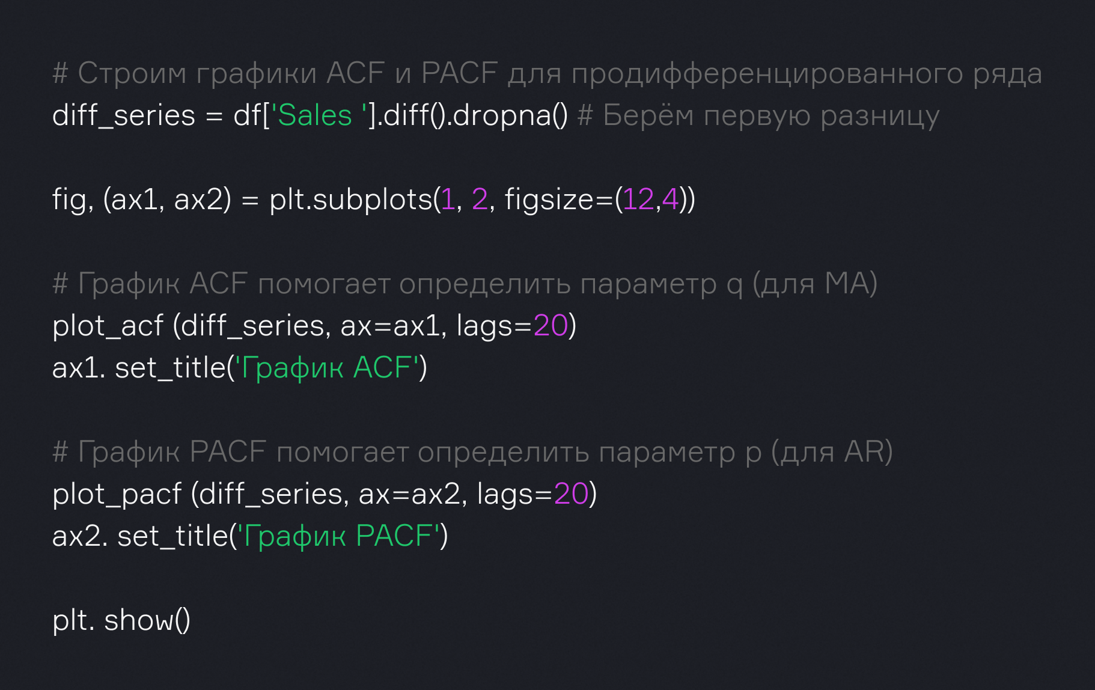The height and width of the screenshot is (690, 1095).
Task: Click the plt. show() line
Action: click(121, 620)
